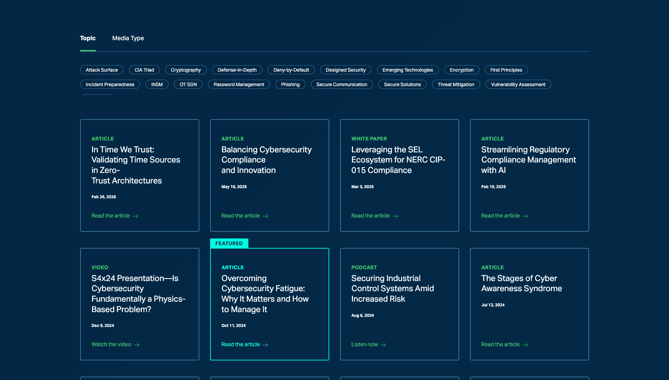Click the arrow icon beside "Balancing Cybersecurity Compliance and Innovation"
Screen dimensions: 669x380
tap(266, 216)
